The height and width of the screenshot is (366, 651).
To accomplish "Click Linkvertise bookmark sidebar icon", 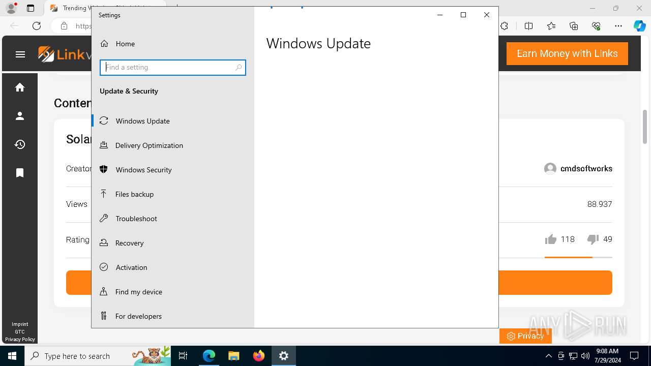I will tap(20, 173).
